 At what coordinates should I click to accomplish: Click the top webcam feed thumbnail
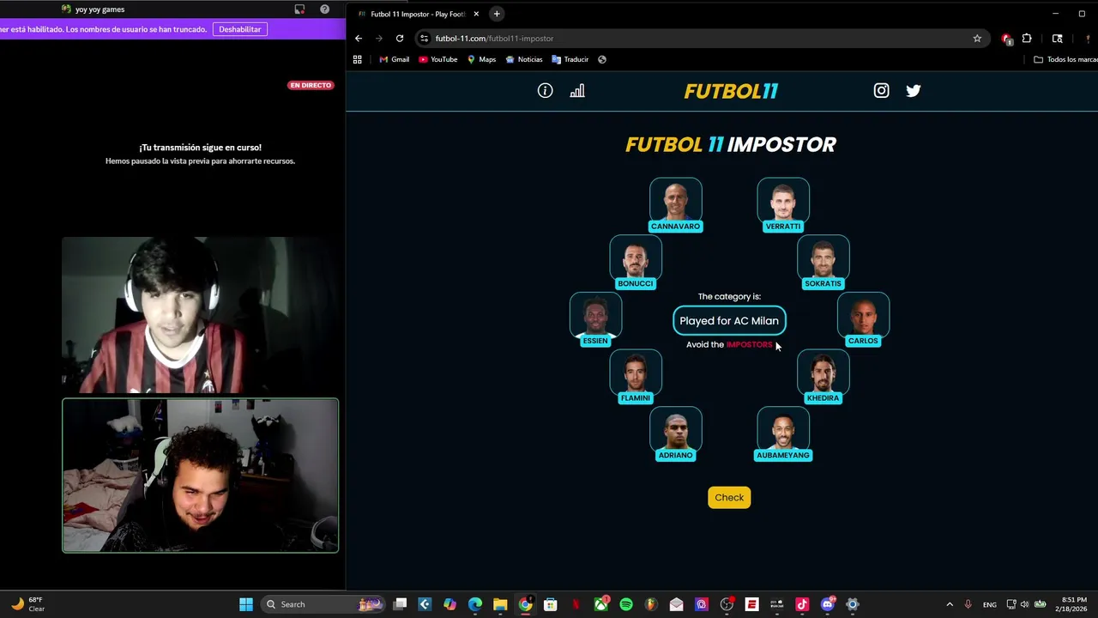pyautogui.click(x=200, y=315)
